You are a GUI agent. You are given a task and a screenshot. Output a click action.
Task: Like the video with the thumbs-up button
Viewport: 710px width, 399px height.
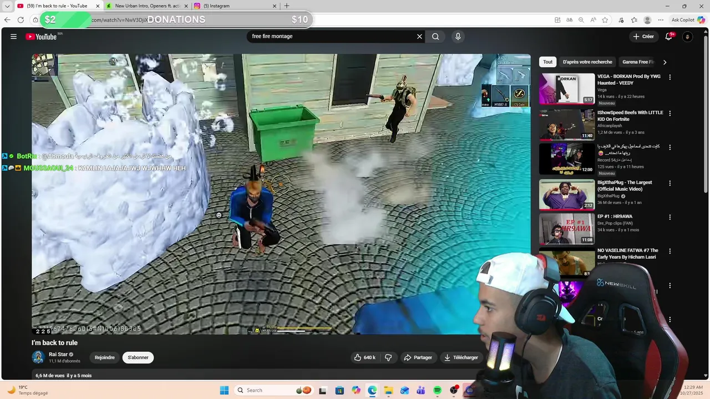pyautogui.click(x=365, y=357)
